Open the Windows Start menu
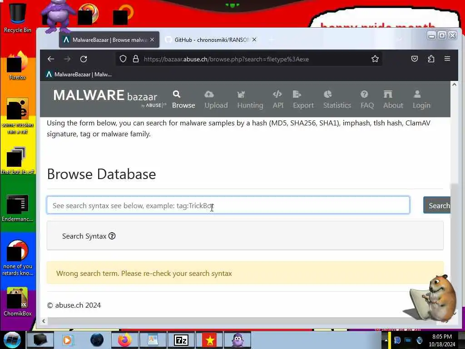Screen dimensions: 465x349 12,340
